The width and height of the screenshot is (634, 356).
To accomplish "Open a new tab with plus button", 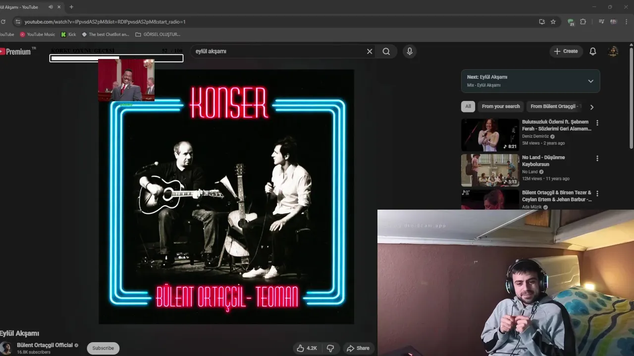I will (x=71, y=7).
